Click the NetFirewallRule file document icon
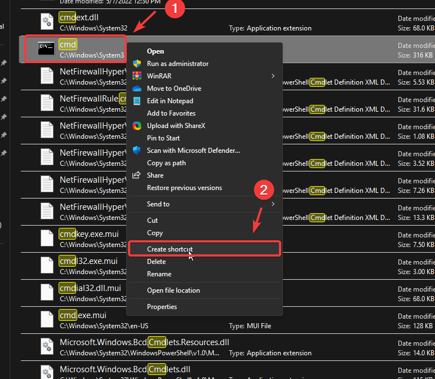Screen dimensions: 435x379 [x=47, y=103]
